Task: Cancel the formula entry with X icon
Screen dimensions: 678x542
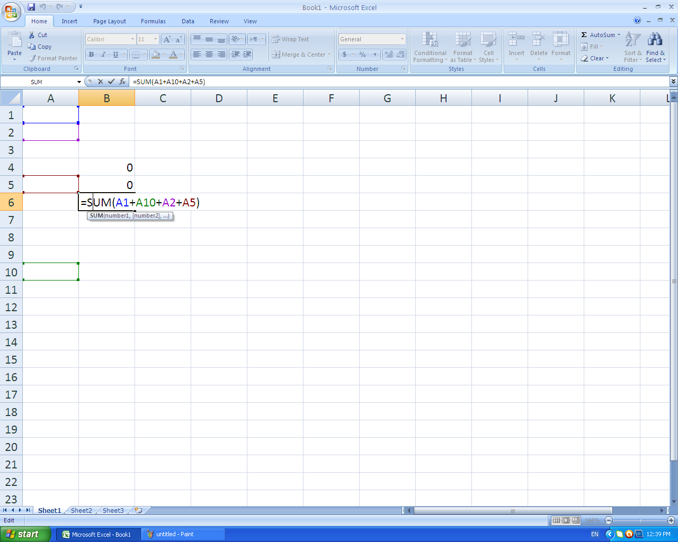Action: [100, 82]
